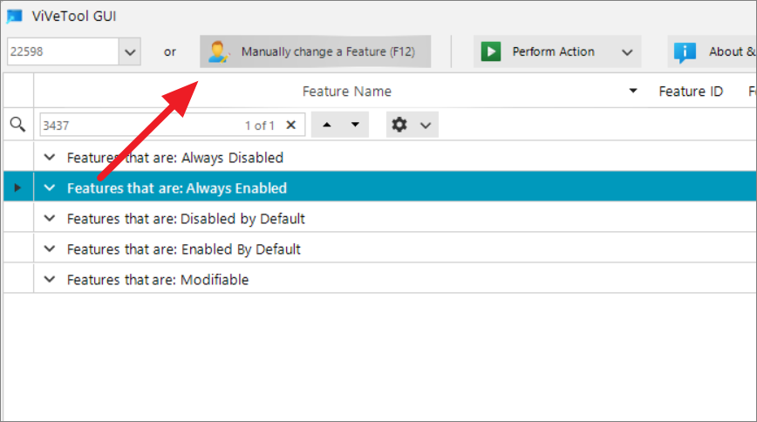Click the user pencil icon on Manually change
This screenshot has width=757, height=422.
218,52
